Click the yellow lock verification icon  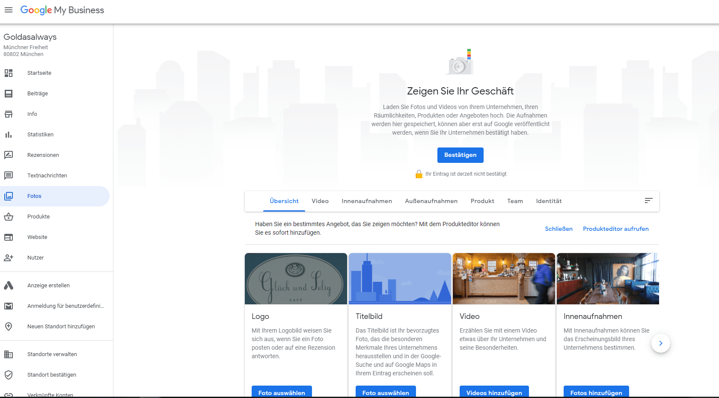pos(419,174)
